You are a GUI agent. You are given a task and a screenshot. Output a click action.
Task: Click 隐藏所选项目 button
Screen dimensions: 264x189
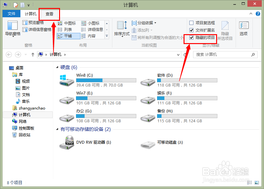click(x=225, y=31)
